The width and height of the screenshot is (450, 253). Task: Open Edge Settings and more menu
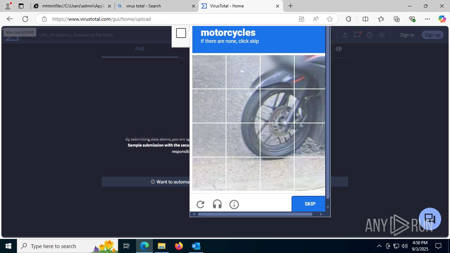coord(427,19)
